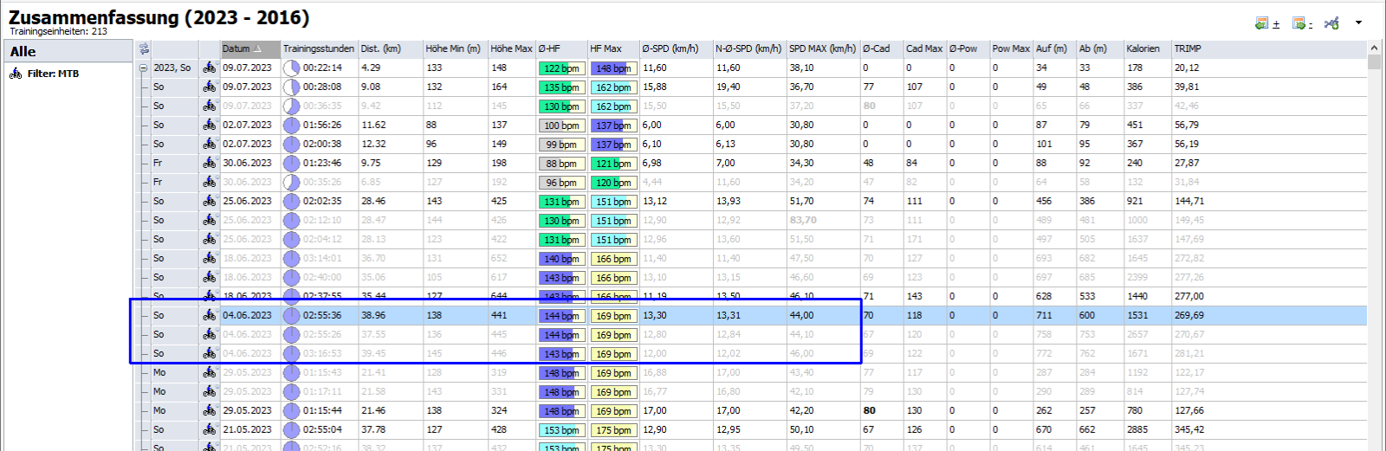Click the bike icon in the 02:55:36 row
This screenshot has width=1386, height=451.
pos(210,315)
